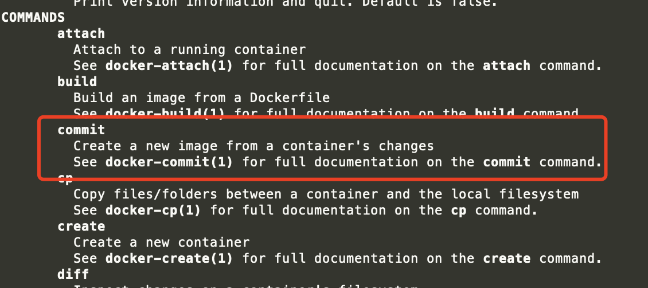Click the commit command name heading
The width and height of the screenshot is (648, 288).
click(81, 130)
